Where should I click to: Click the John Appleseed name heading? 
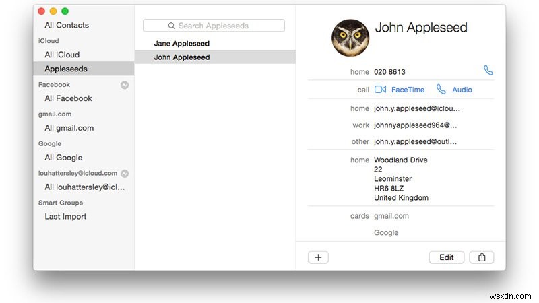[x=421, y=28]
